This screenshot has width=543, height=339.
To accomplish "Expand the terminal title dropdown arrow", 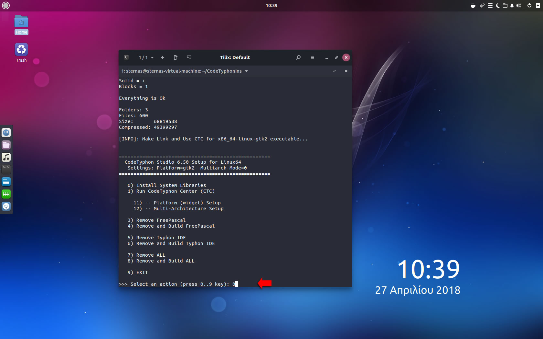I will [x=246, y=71].
